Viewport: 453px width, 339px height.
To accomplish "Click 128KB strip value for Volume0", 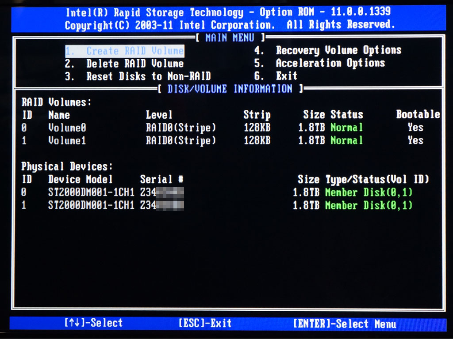I will point(257,128).
